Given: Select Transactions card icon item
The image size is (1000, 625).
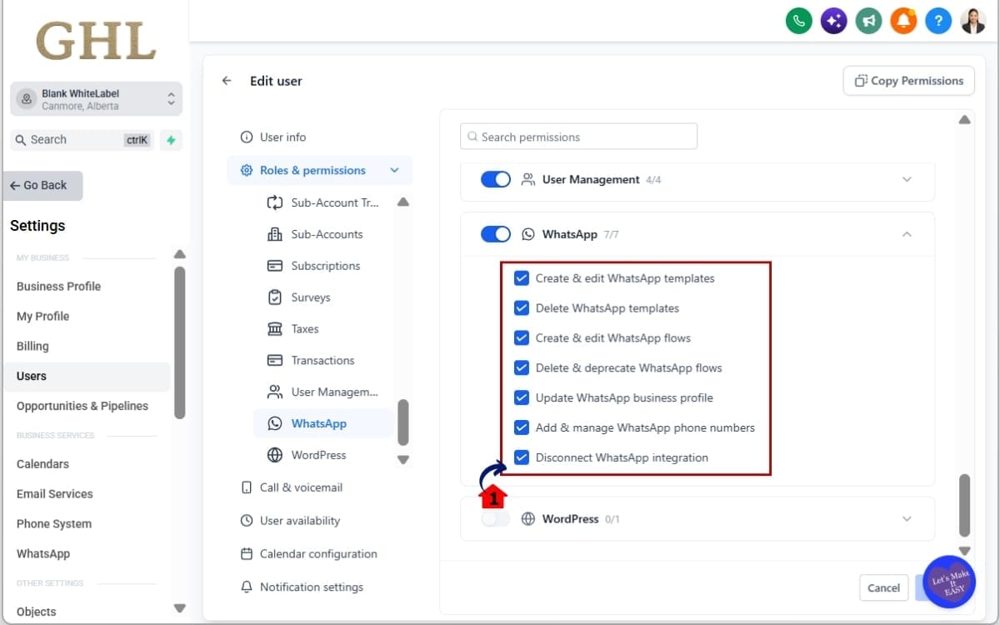Looking at the screenshot, I should pyautogui.click(x=323, y=361).
